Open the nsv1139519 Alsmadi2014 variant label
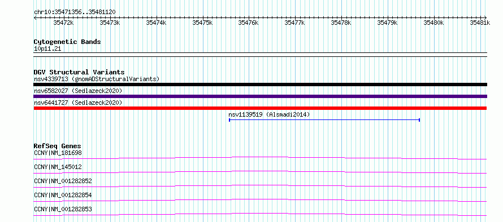Image resolution: width=503 pixels, height=222 pixels. [269, 114]
